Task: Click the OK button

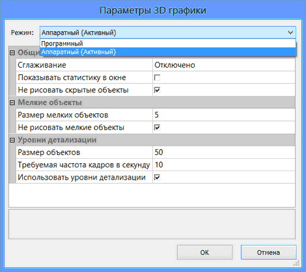Action: click(x=204, y=252)
